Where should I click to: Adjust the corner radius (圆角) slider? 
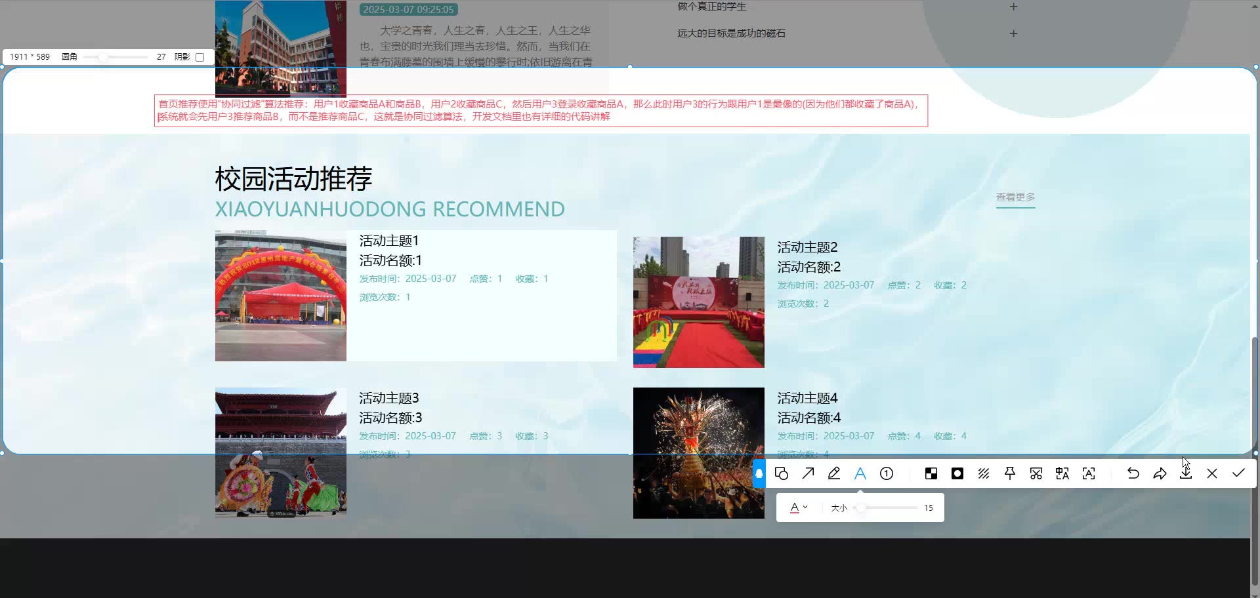coord(115,57)
